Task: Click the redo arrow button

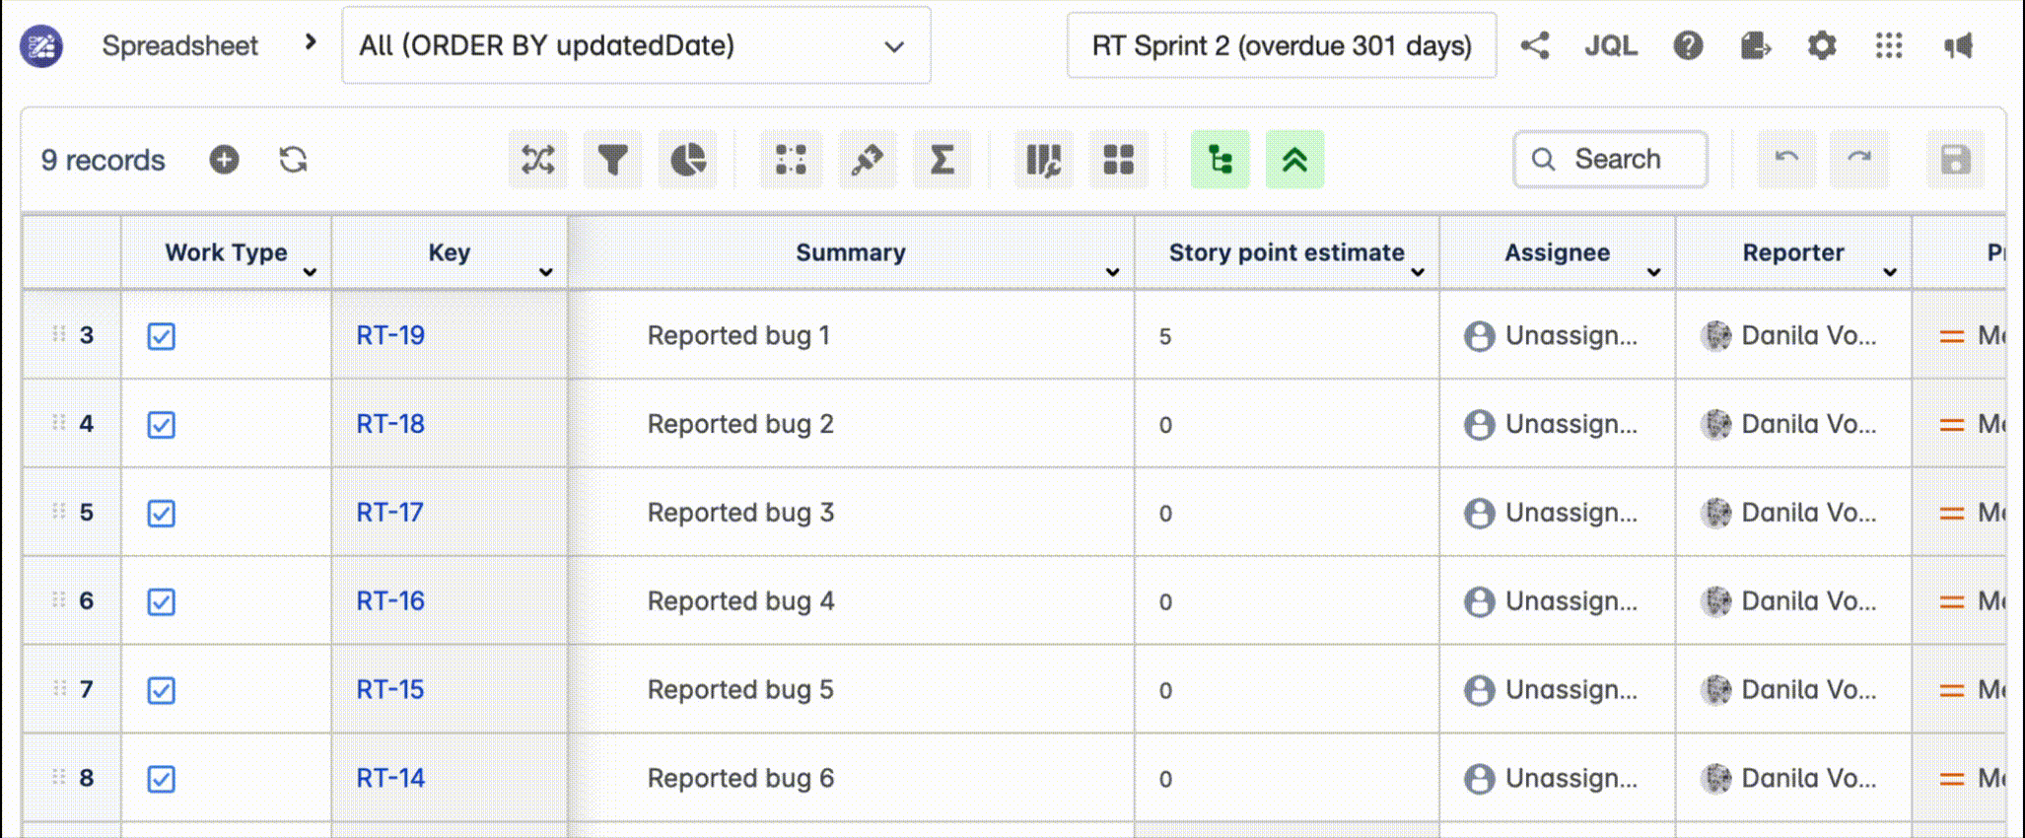Action: click(1859, 160)
